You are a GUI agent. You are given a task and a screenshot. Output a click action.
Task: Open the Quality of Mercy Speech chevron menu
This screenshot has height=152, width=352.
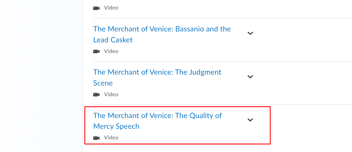(x=250, y=120)
